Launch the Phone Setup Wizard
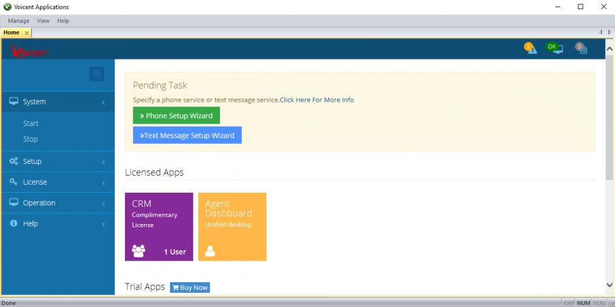The height and width of the screenshot is (307, 615). point(176,116)
